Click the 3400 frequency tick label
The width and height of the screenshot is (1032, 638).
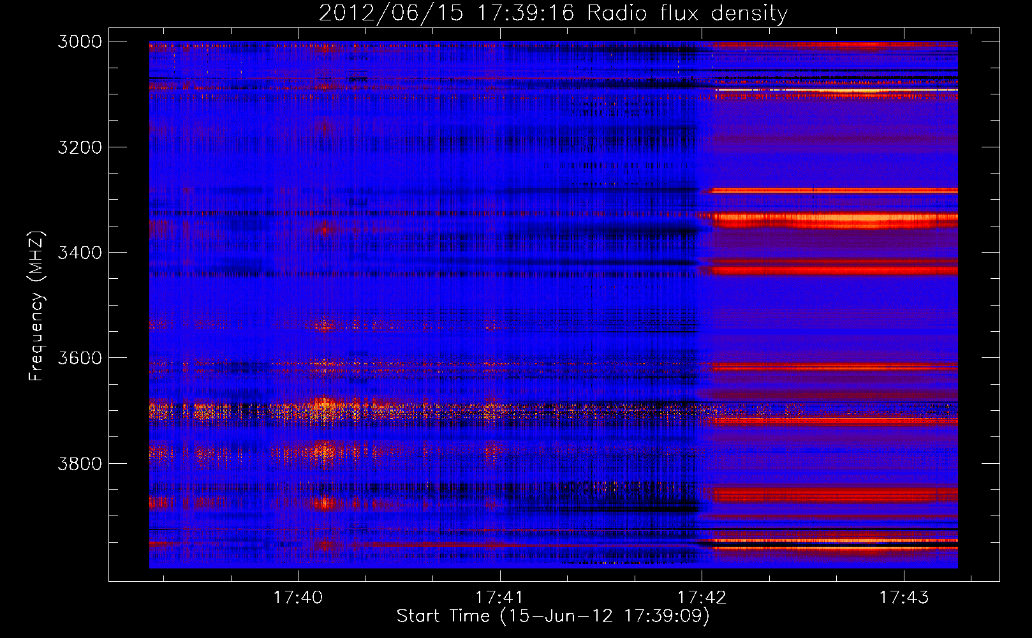(80, 253)
